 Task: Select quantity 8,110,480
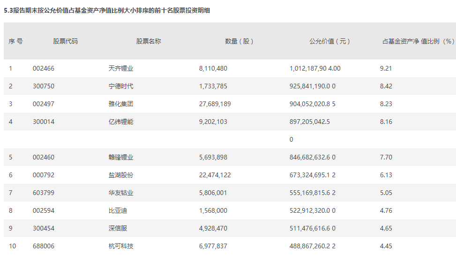[213, 68]
